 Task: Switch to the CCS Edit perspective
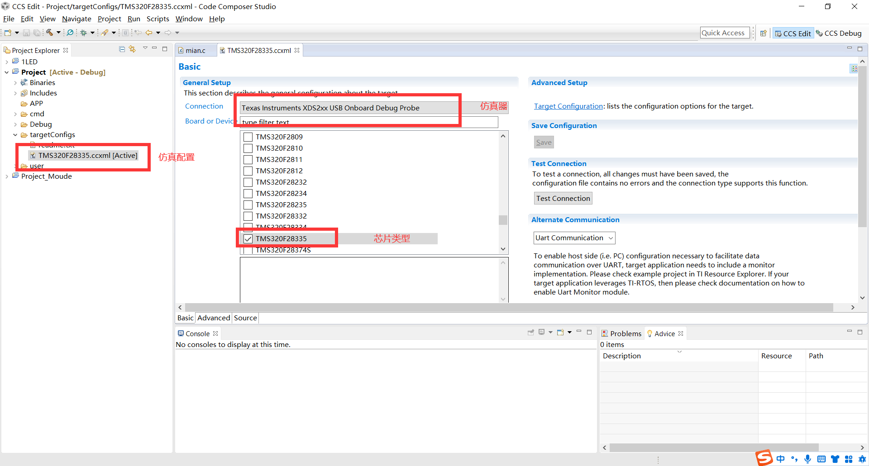[793, 33]
